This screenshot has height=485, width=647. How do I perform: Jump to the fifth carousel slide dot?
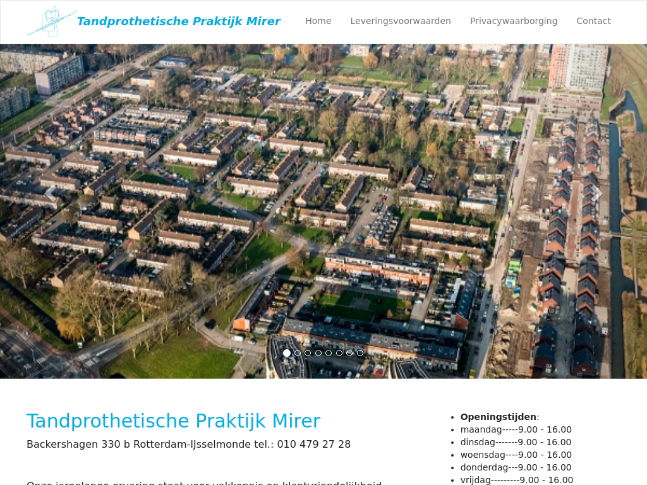[x=329, y=353]
